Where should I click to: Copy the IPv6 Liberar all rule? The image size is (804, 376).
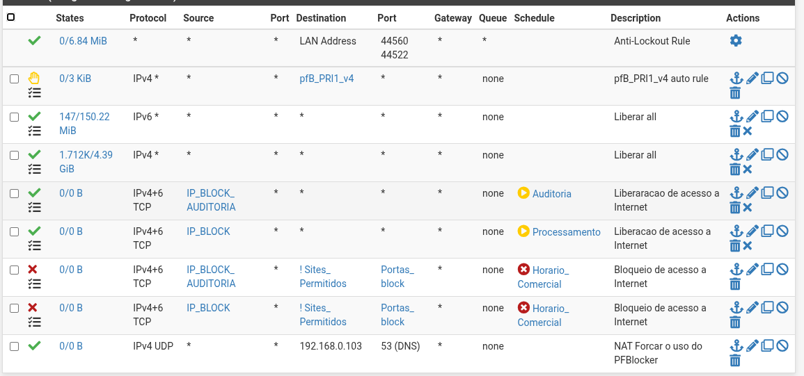[x=767, y=117]
